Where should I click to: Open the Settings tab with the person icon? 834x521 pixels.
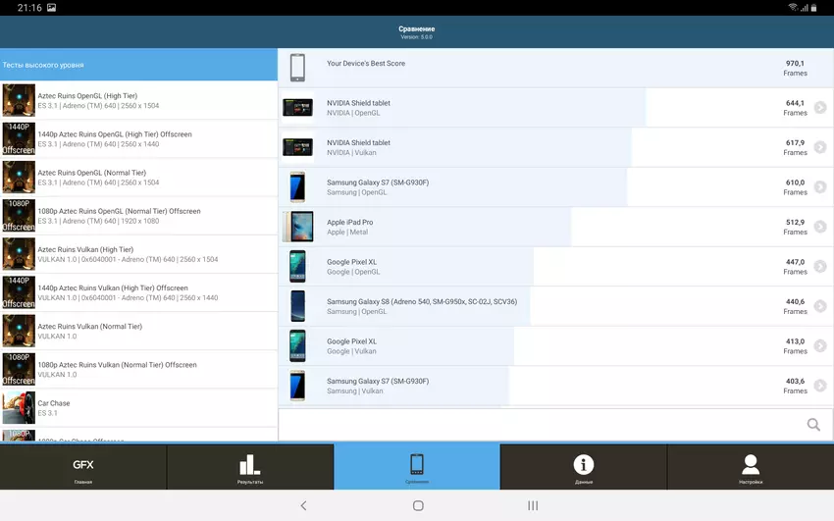[x=751, y=467]
